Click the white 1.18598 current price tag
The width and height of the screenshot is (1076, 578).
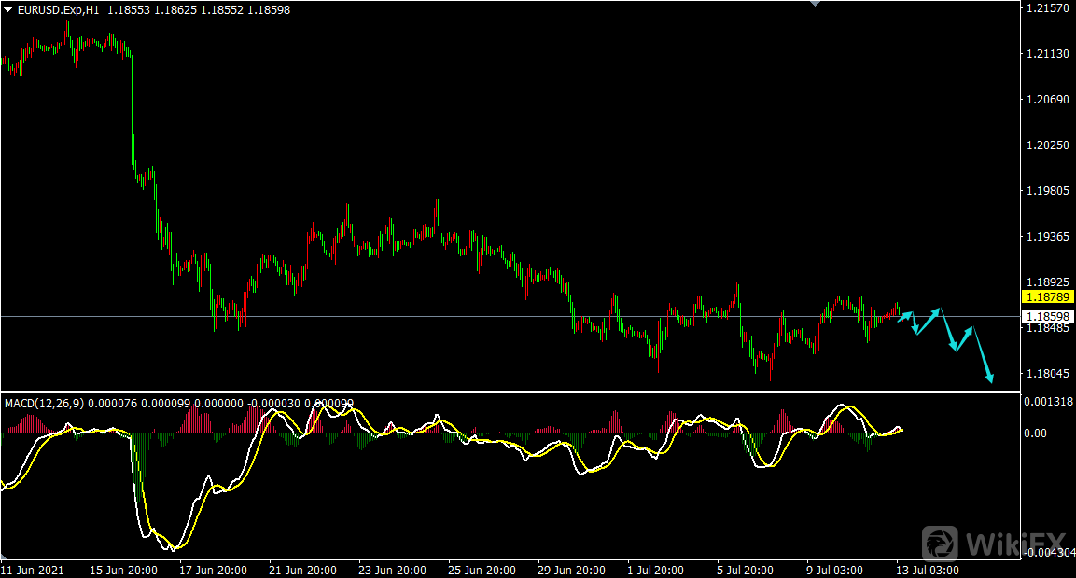click(x=1049, y=317)
